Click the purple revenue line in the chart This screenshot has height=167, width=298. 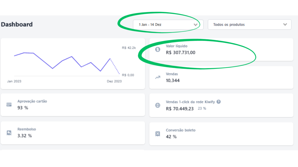click(43, 60)
